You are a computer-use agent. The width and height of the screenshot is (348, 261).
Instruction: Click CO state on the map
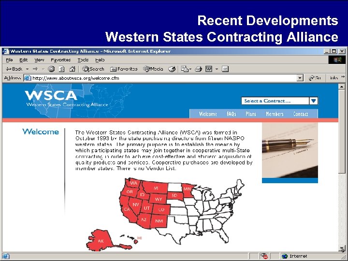pos(161,209)
